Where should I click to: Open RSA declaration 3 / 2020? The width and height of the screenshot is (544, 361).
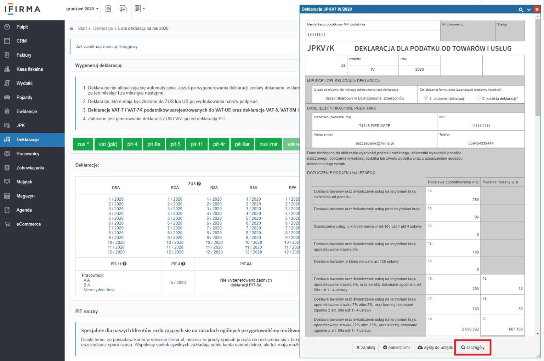253,209
